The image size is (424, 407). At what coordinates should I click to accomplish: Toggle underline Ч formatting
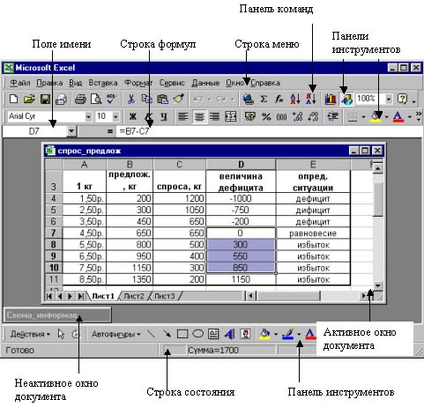tap(164, 116)
